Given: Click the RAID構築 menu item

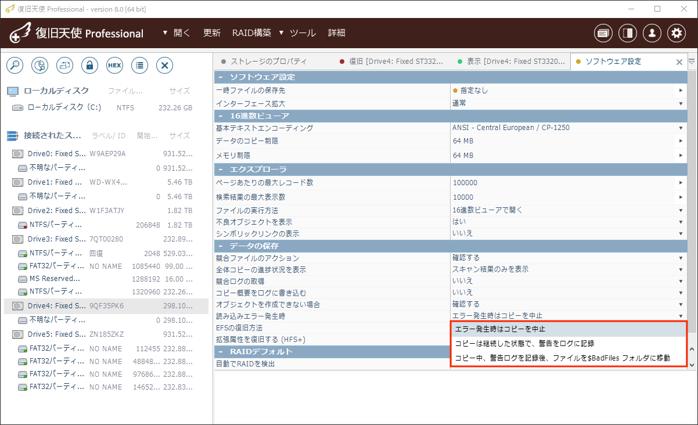Looking at the screenshot, I should [251, 33].
